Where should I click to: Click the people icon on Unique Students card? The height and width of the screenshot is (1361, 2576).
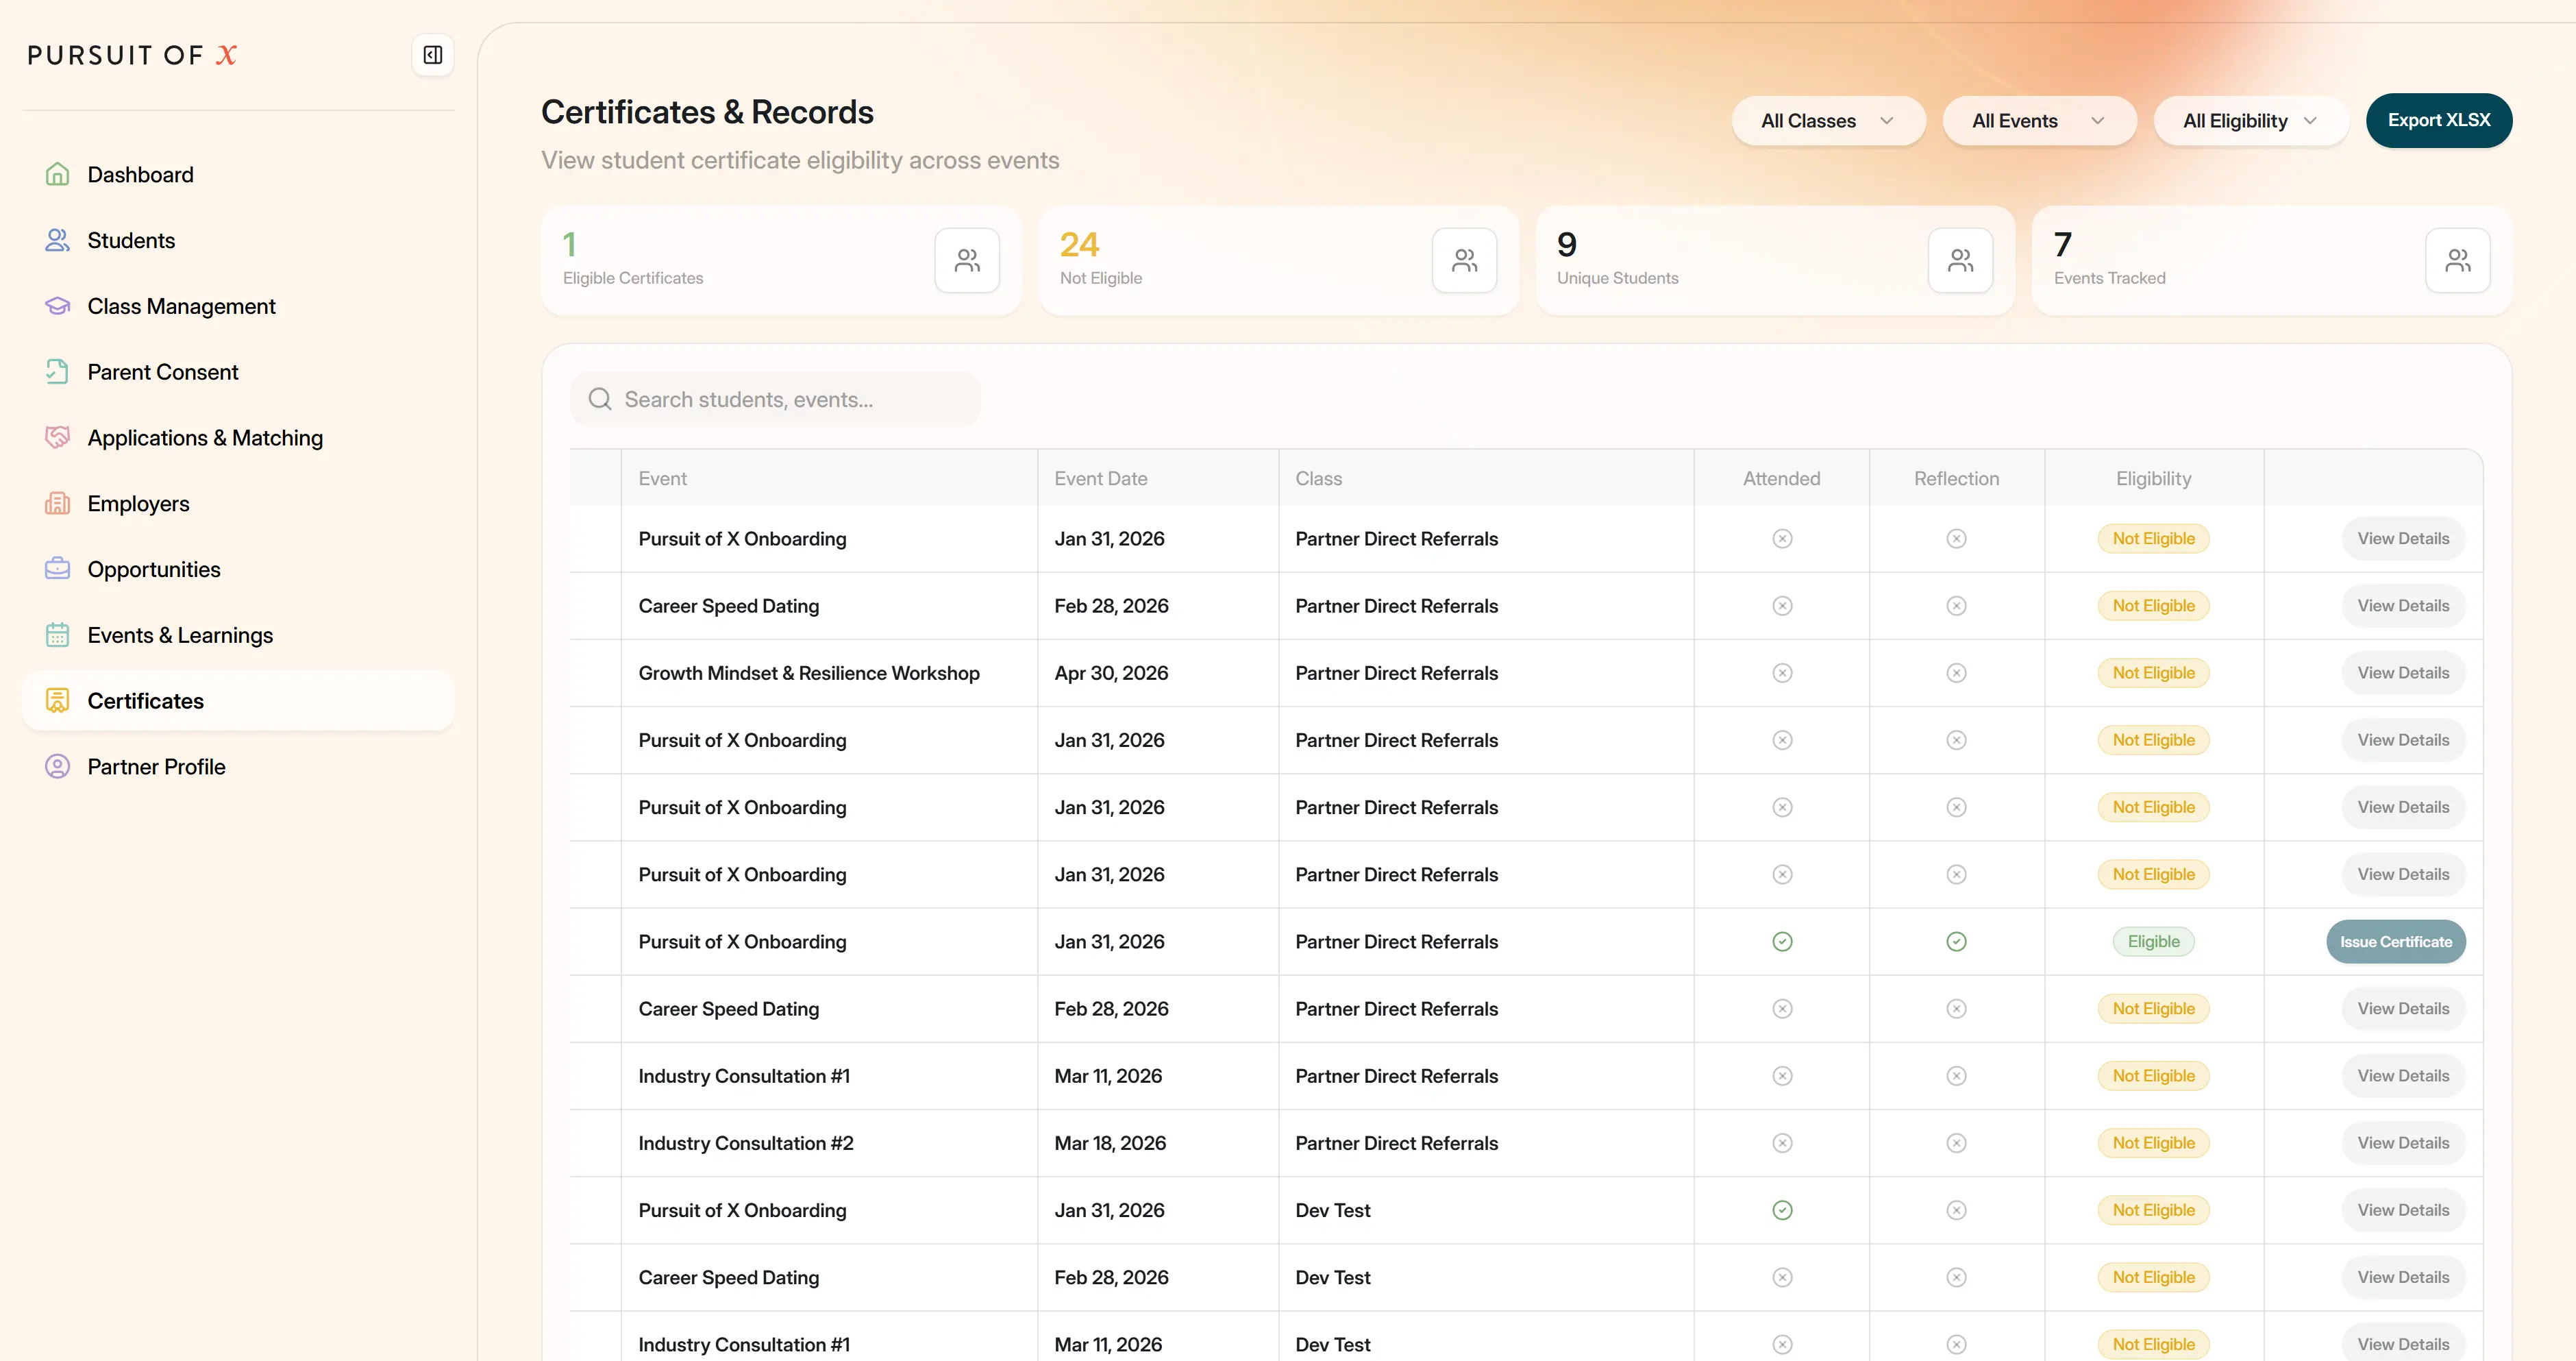(1960, 260)
